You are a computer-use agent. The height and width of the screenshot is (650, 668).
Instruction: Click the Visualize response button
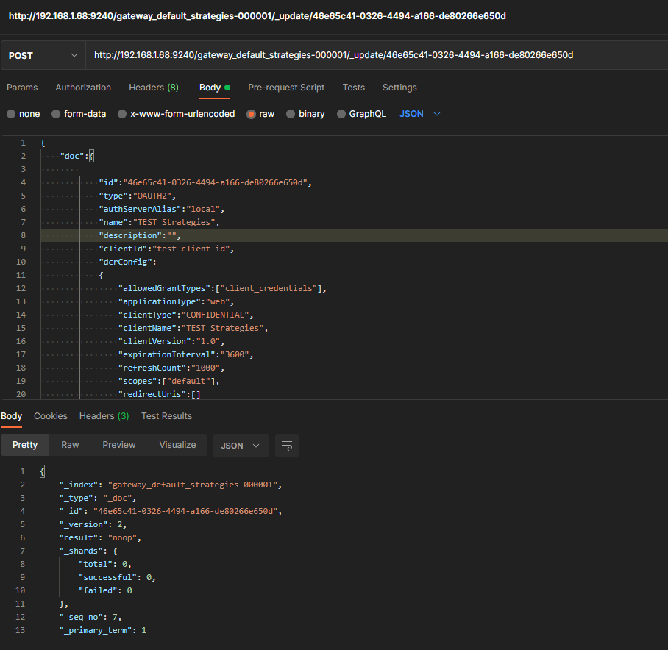(x=177, y=445)
